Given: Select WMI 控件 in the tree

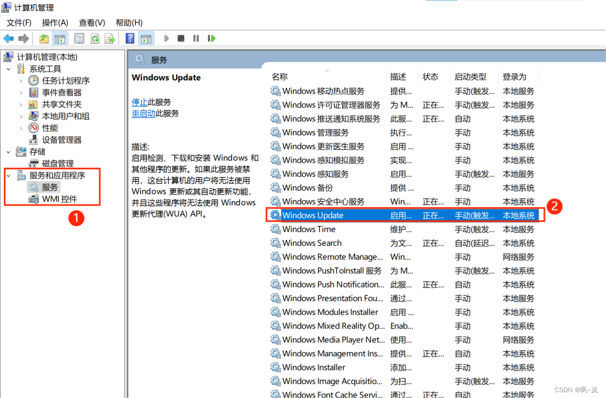Looking at the screenshot, I should (x=59, y=199).
